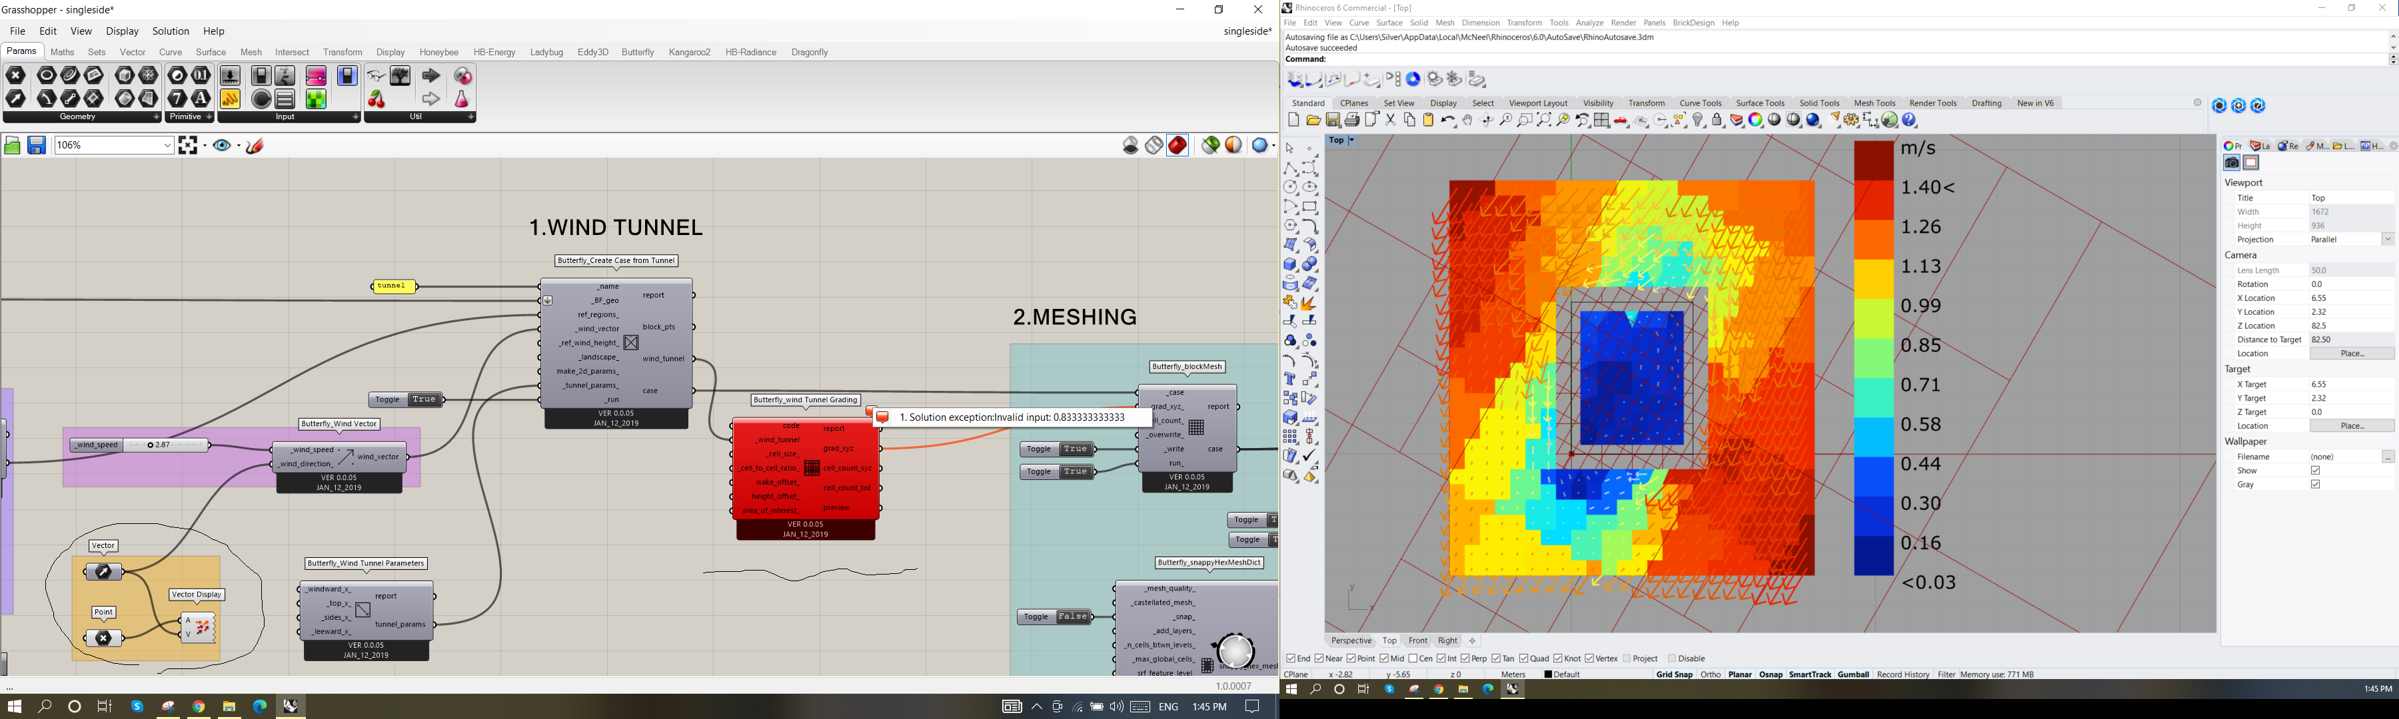Choose the Cherry Picker icon in the Util panel

(377, 99)
